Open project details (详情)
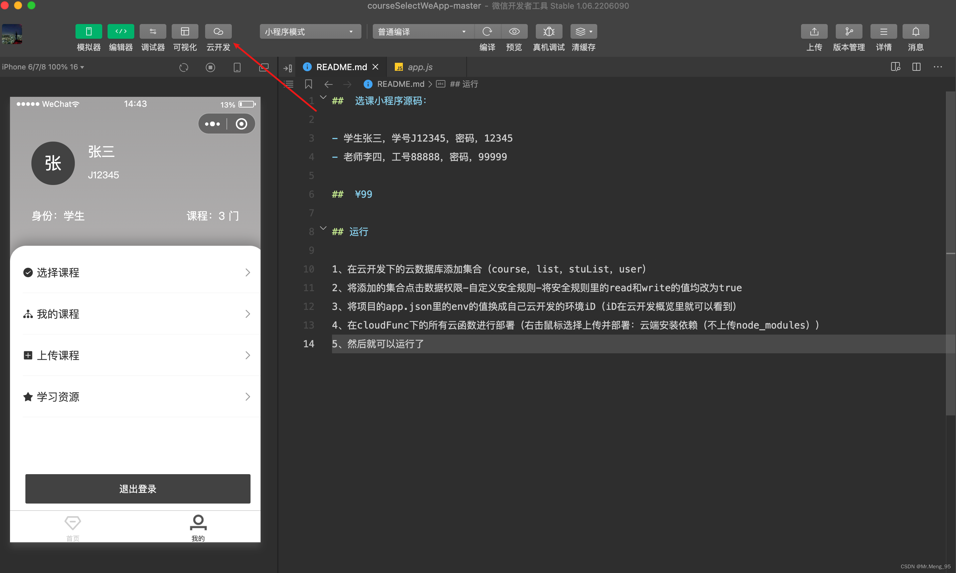Image resolution: width=956 pixels, height=573 pixels. pos(884,31)
